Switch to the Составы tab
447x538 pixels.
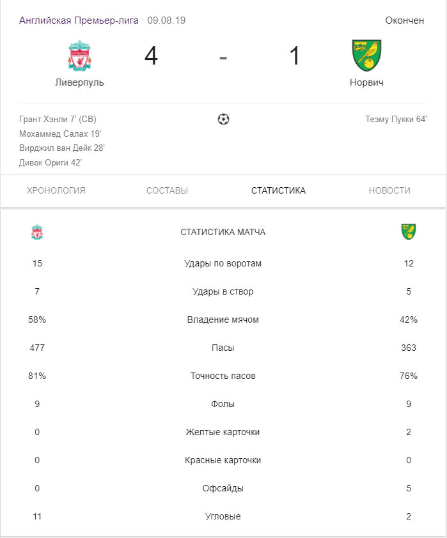point(167,190)
